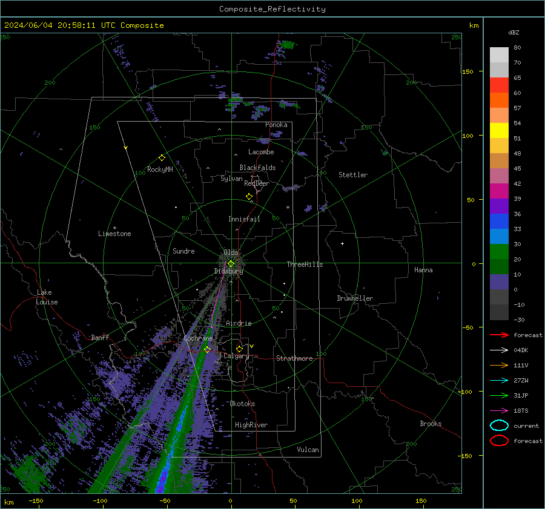This screenshot has width=545, height=509.
Task: Click the 20 dBZ green color swatch
Action: click(x=499, y=252)
